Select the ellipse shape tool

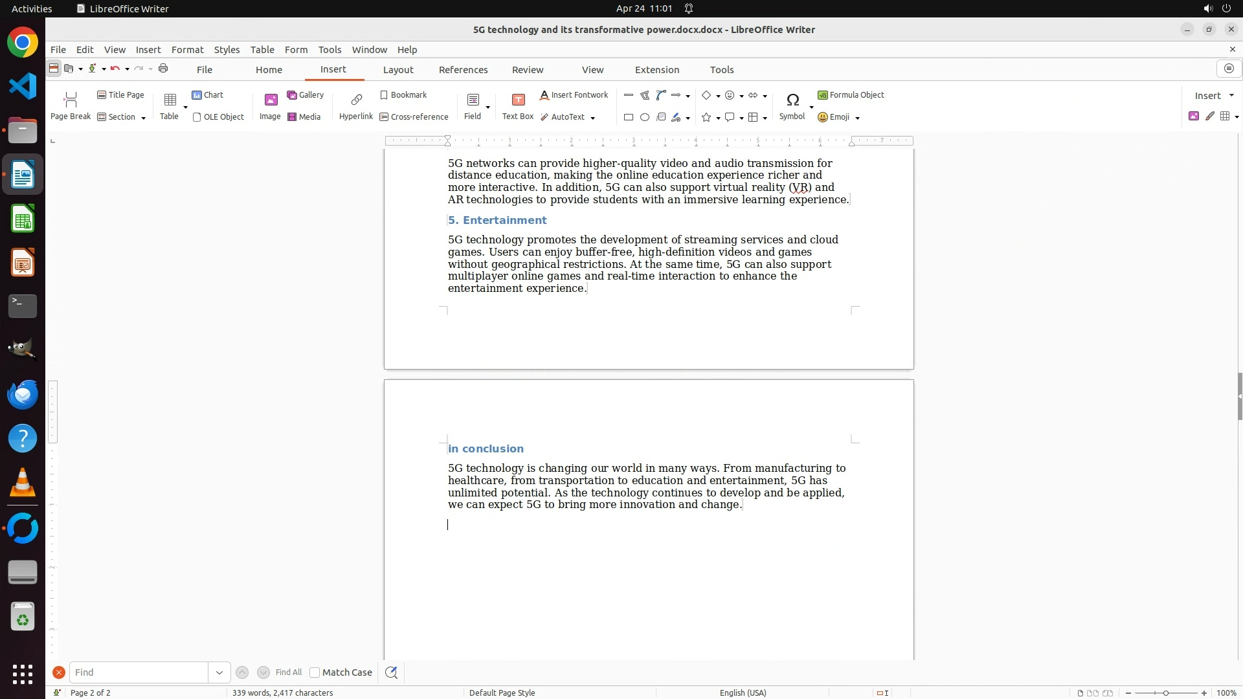pos(644,117)
